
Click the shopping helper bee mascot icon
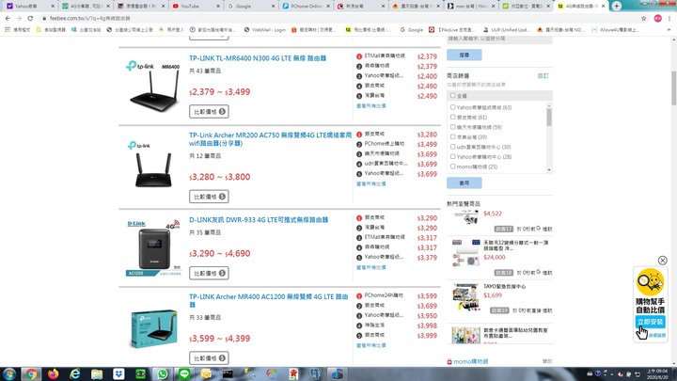(650, 282)
